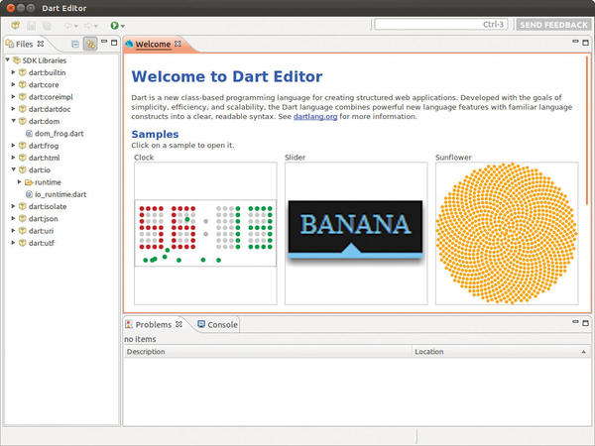Click the Ctrl-3 quick search field
This screenshot has width=595, height=446.
click(x=441, y=25)
